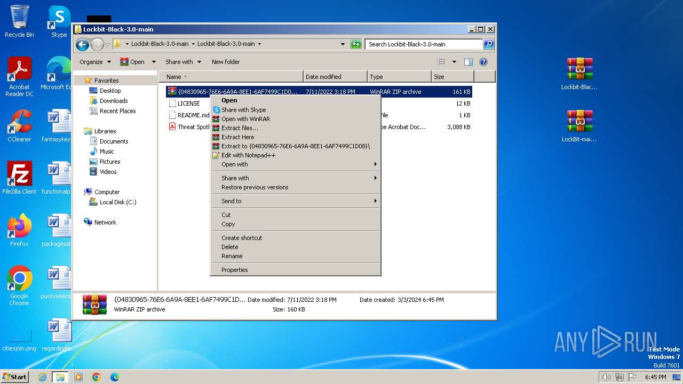The image size is (683, 384).
Task: Toggle the preview pane button
Action: pyautogui.click(x=468, y=62)
